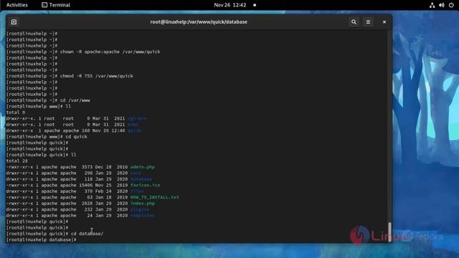Open the terminal hamburger menu
This screenshot has width=459, height=258.
pos(368,22)
